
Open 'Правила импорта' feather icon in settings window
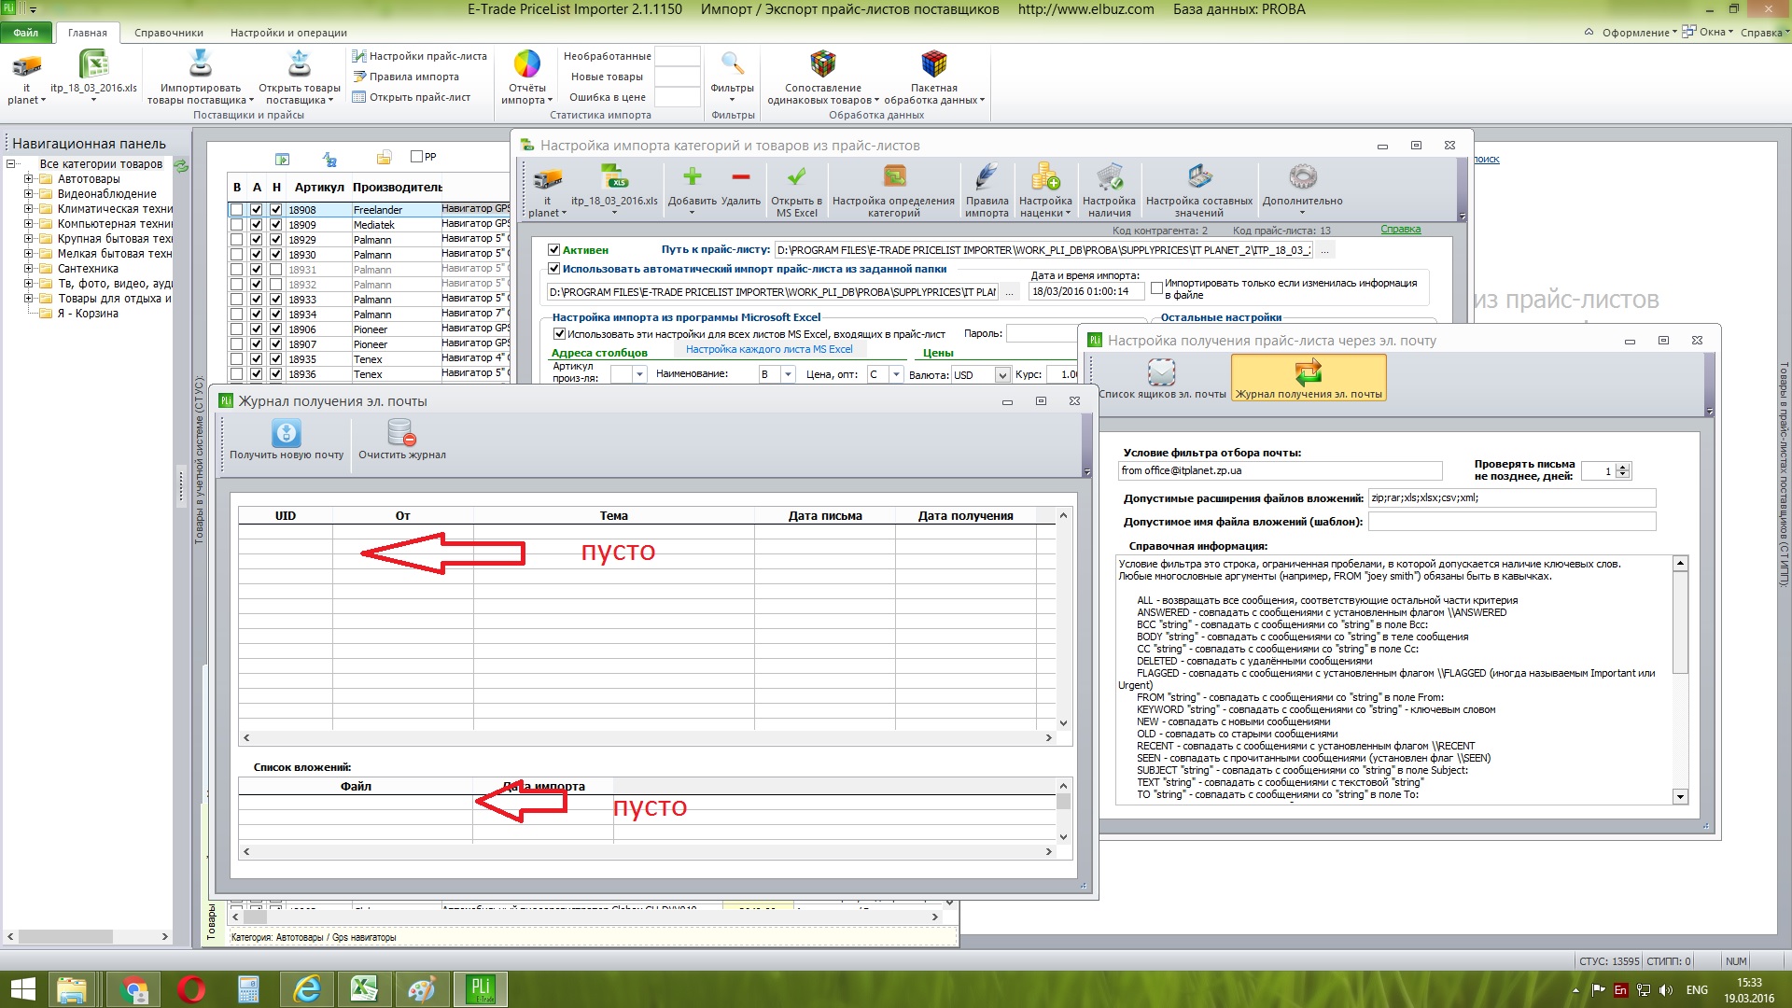tap(987, 177)
